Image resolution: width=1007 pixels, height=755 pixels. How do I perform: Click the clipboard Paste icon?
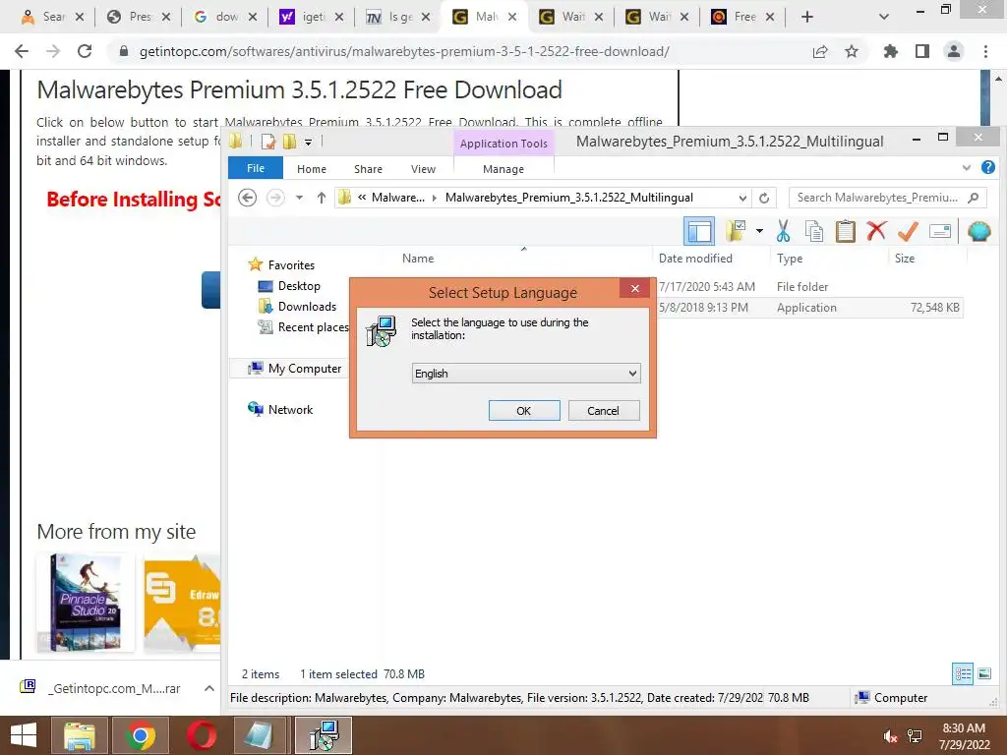point(845,231)
